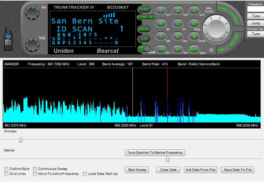The image size is (264, 182).
Task: Click the L/O lockout button
Action: pyautogui.click(x=144, y=39)
